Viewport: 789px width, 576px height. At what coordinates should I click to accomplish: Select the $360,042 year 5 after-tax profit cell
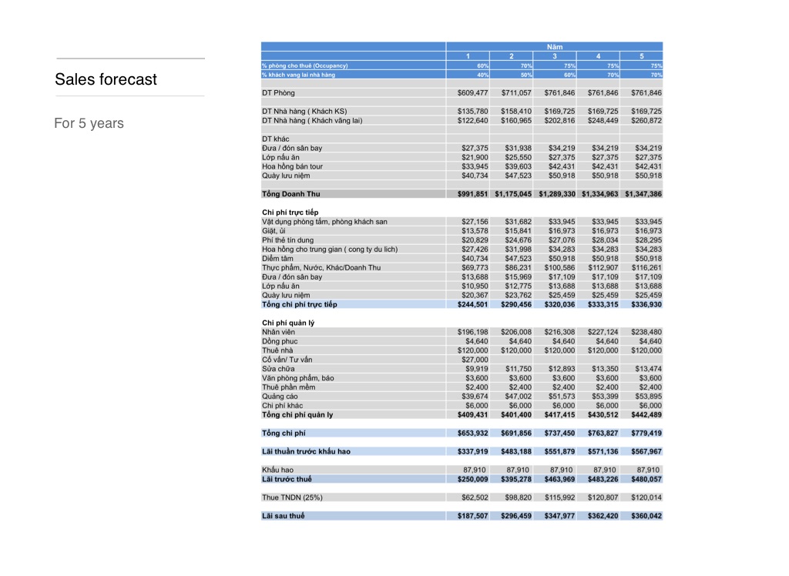click(x=643, y=516)
